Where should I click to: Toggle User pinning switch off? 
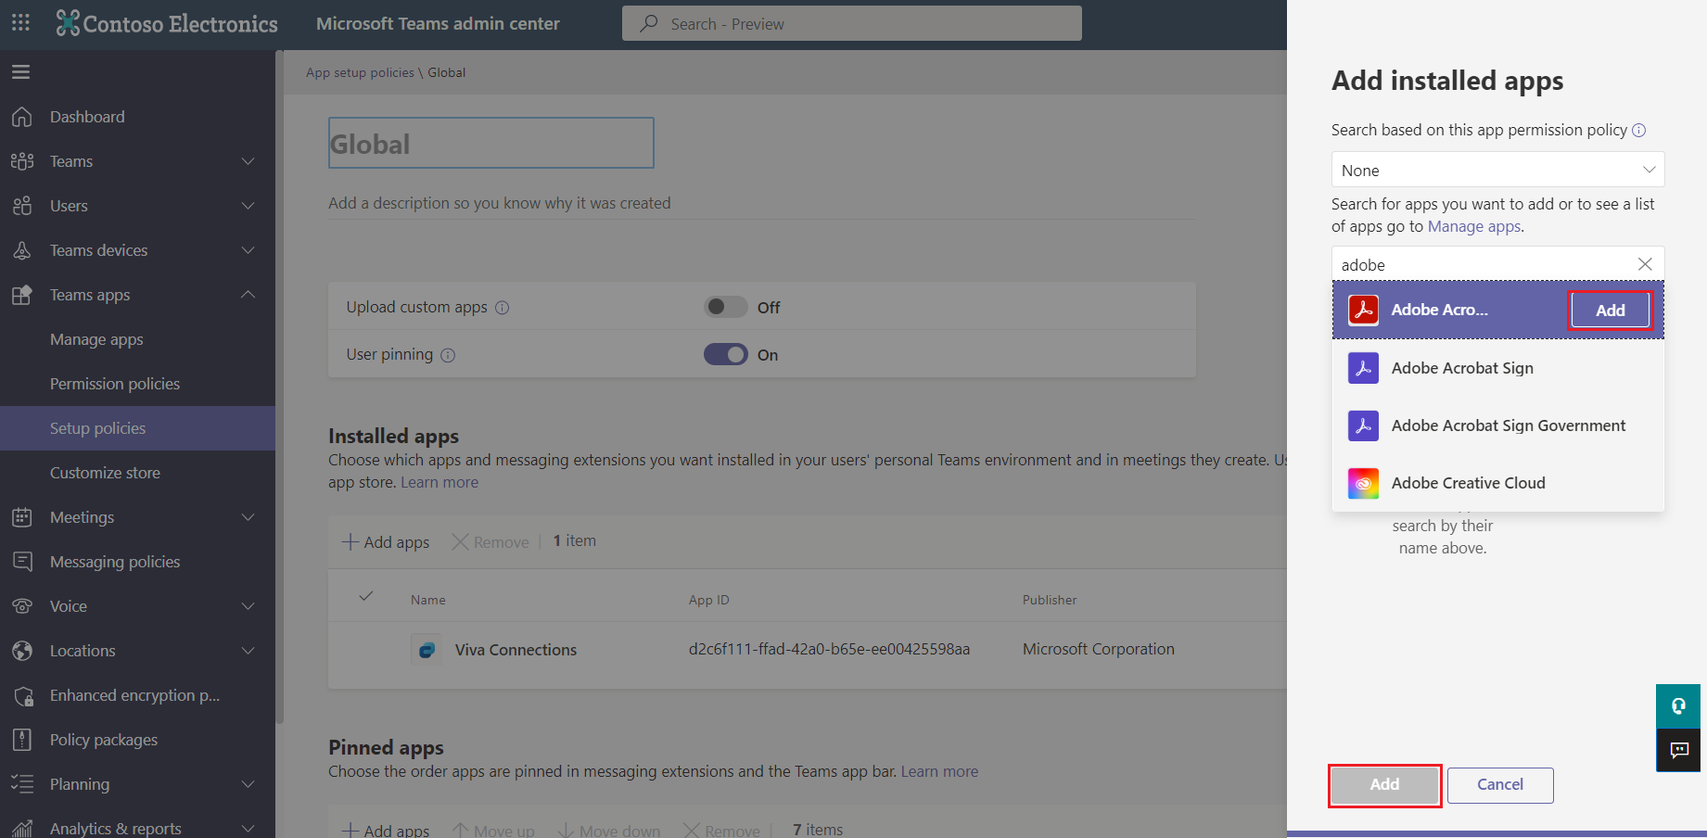tap(725, 354)
